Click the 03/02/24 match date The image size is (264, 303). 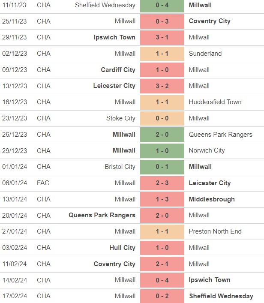click(14, 248)
